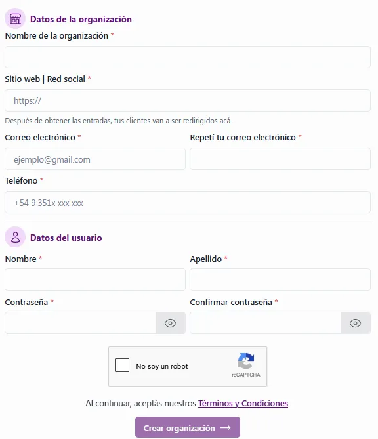Select the Correo electrónico input field
This screenshot has height=439, width=378.
click(x=95, y=159)
